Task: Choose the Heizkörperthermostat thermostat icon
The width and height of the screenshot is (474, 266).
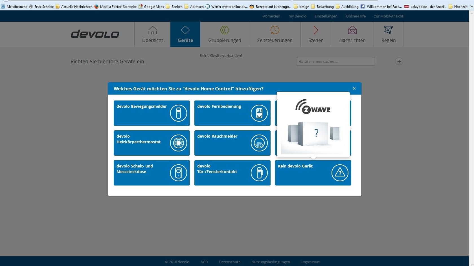Action: 178,143
